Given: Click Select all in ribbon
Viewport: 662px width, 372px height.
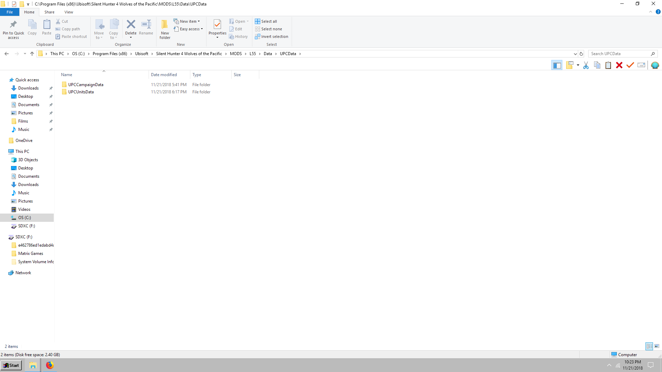Looking at the screenshot, I should pos(266,21).
